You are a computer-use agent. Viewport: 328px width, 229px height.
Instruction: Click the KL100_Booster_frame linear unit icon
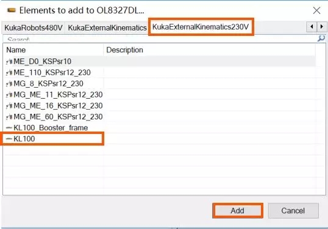(x=9, y=128)
